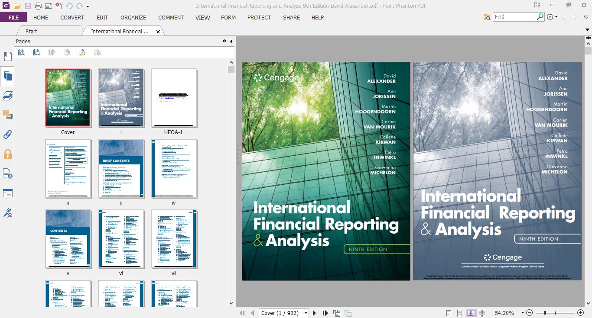Viewport: 592px width, 318px height.
Task: Select the HEOA-1 page thumbnail
Action: [174, 98]
